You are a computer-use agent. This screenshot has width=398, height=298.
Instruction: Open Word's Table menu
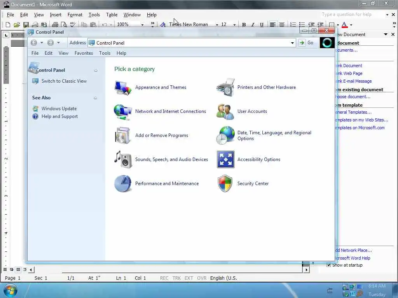pyautogui.click(x=112, y=15)
